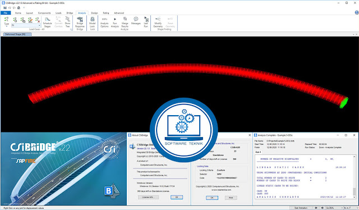Open the load case Type menu
Viewport: 359px width, 210px height.
tap(6, 21)
